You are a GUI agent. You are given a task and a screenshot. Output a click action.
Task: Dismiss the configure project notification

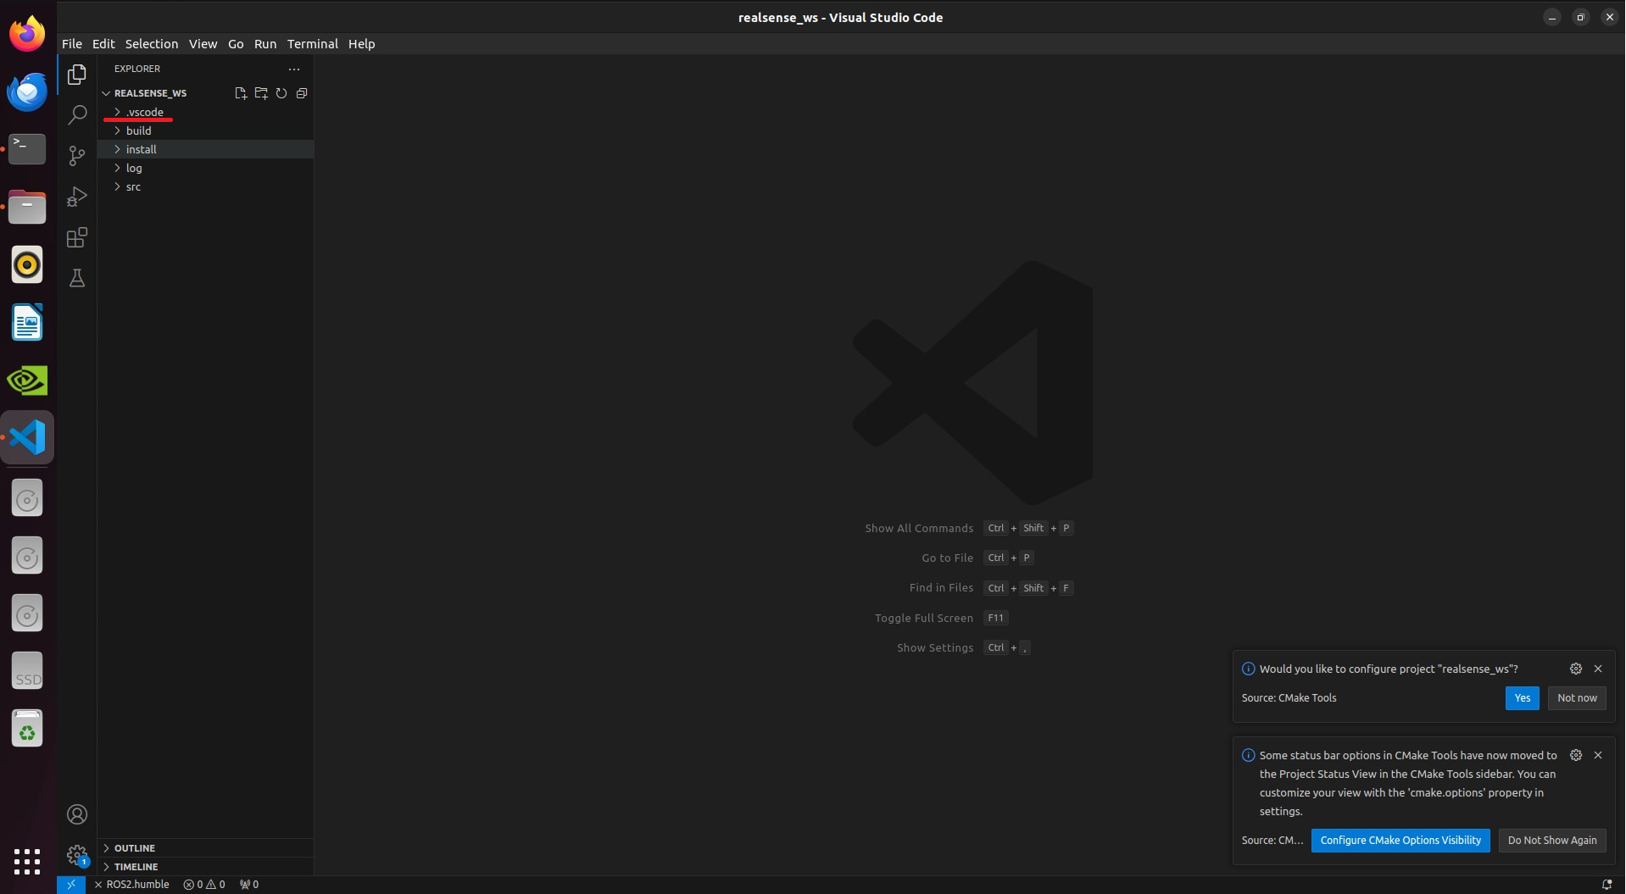(1598, 669)
